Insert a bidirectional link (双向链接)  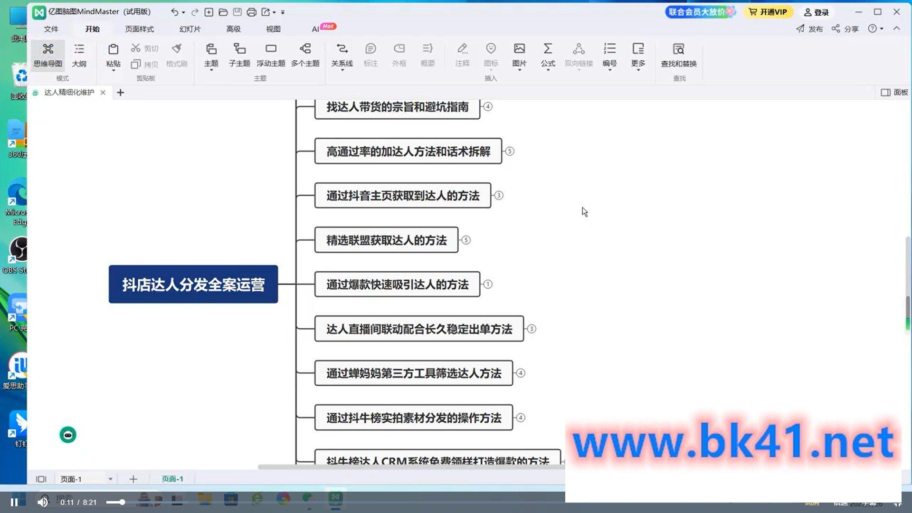click(x=579, y=55)
